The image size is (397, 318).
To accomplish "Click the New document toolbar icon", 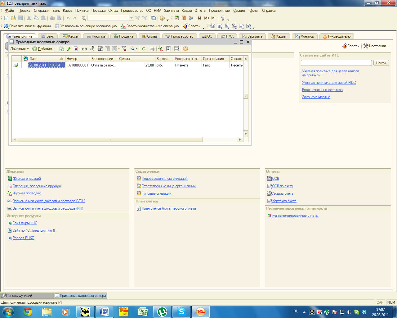I will [6, 18].
